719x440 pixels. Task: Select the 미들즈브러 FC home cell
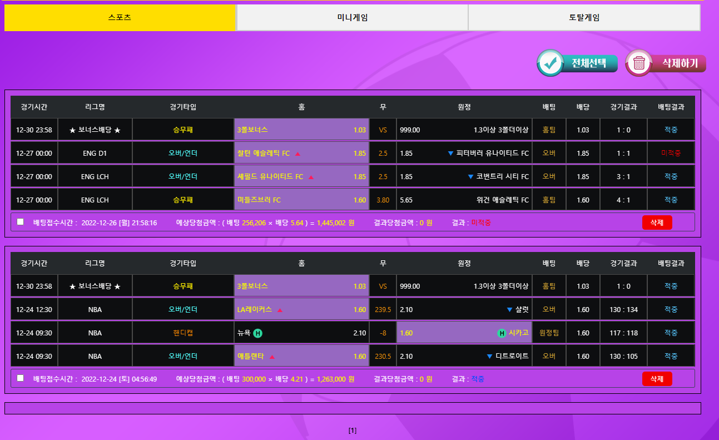pos(301,200)
